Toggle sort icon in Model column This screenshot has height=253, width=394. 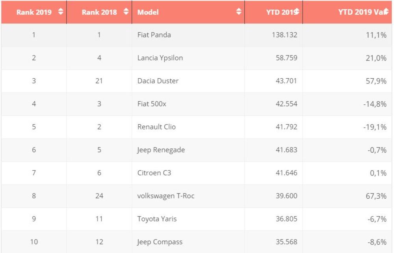(x=239, y=12)
